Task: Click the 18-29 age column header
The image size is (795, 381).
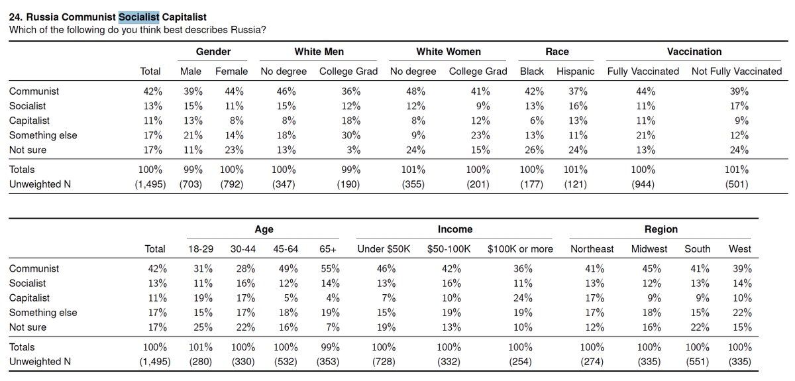Action: 199,249
